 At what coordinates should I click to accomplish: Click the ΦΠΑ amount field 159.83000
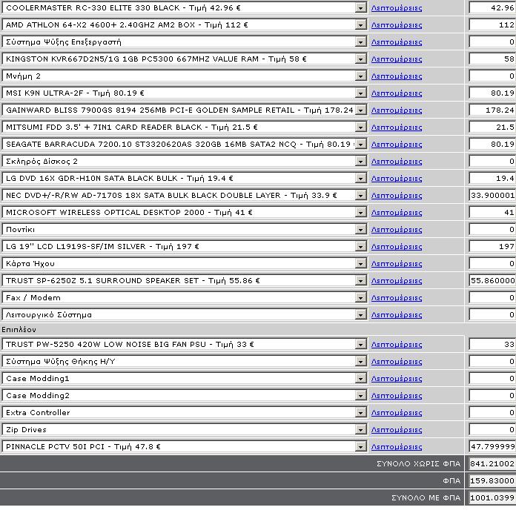click(x=492, y=481)
